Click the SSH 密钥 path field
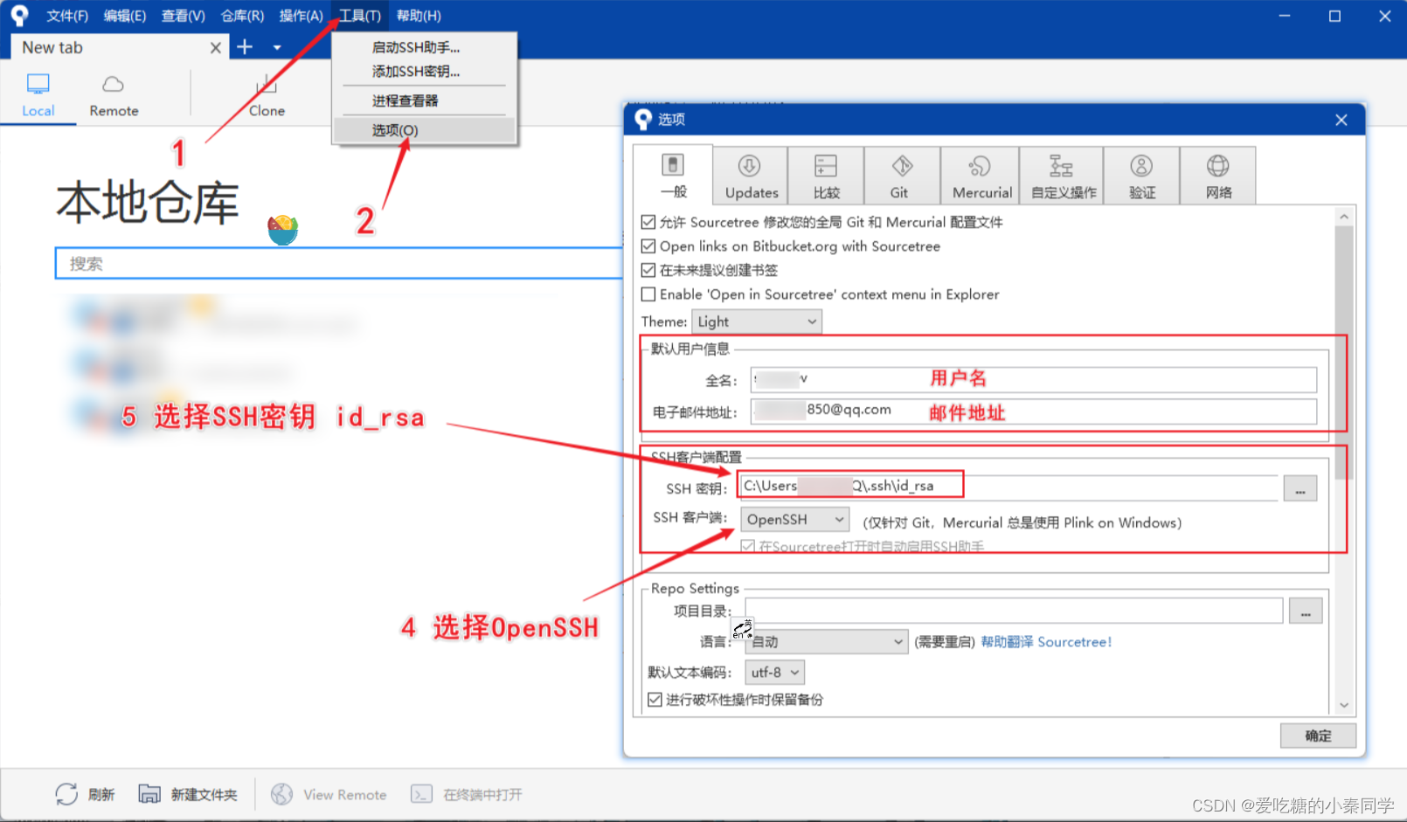Screen dimensions: 1407x822 (x=1008, y=487)
